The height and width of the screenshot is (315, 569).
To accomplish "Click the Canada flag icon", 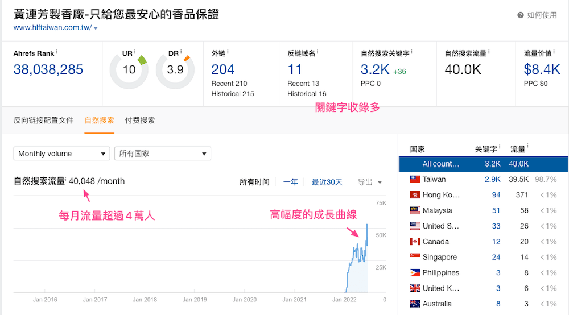I will [x=415, y=242].
